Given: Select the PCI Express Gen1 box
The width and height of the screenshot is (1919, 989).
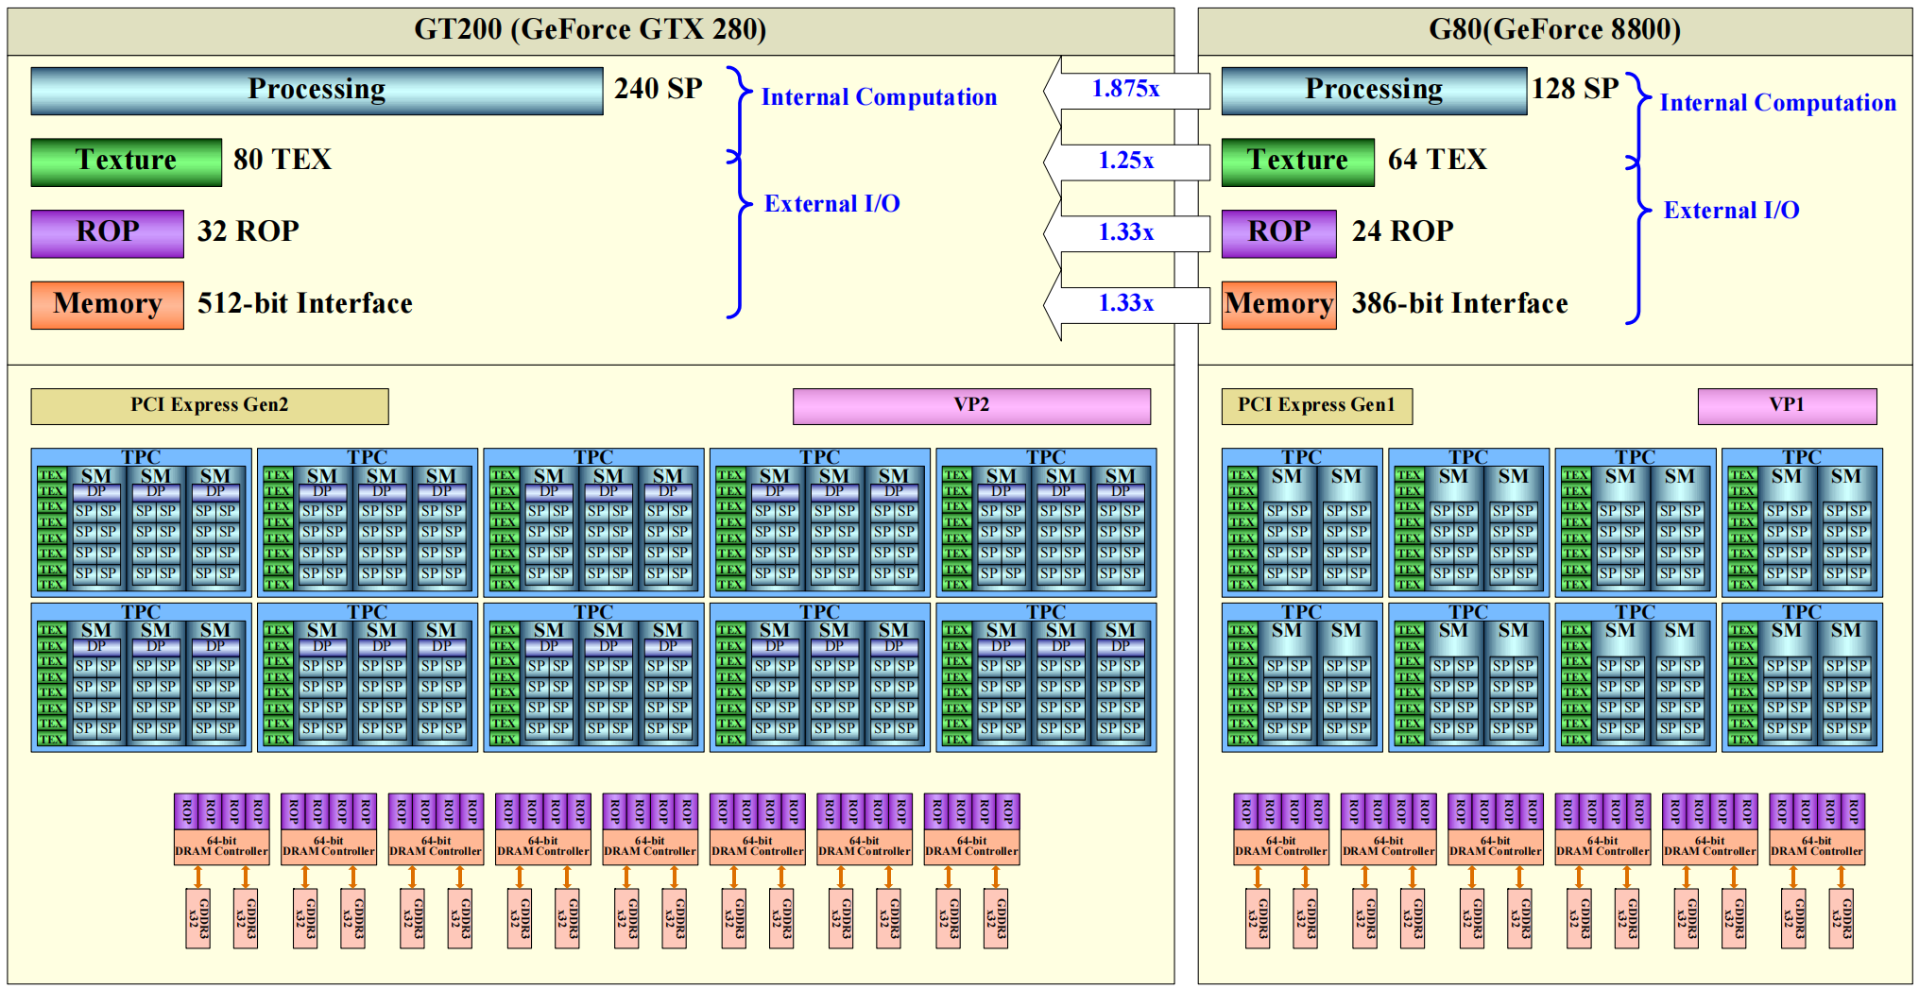Looking at the screenshot, I should coord(1317,406).
